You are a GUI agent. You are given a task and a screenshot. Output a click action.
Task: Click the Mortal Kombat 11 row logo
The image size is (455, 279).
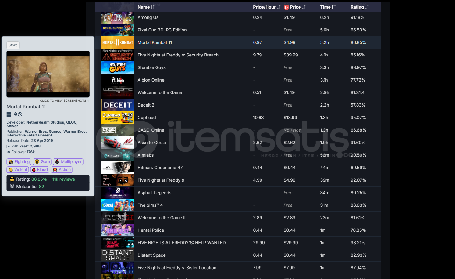(118, 42)
